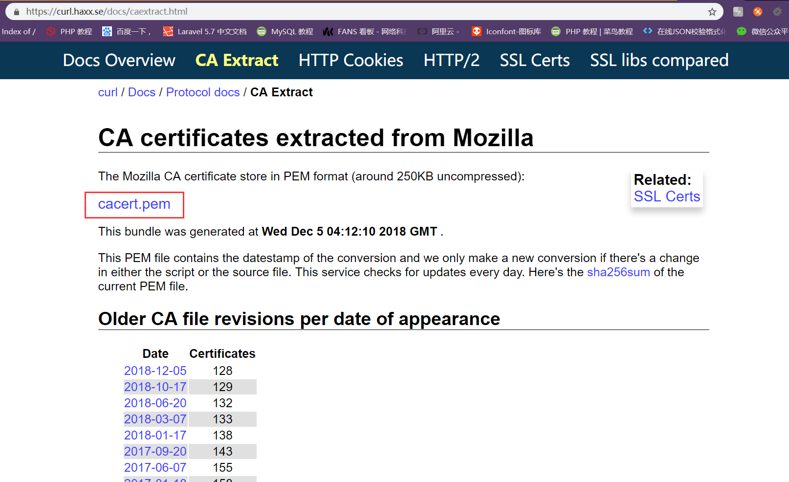Viewport: 789px width, 482px height.
Task: Switch to the HTTP Cookies section
Action: 351,60
